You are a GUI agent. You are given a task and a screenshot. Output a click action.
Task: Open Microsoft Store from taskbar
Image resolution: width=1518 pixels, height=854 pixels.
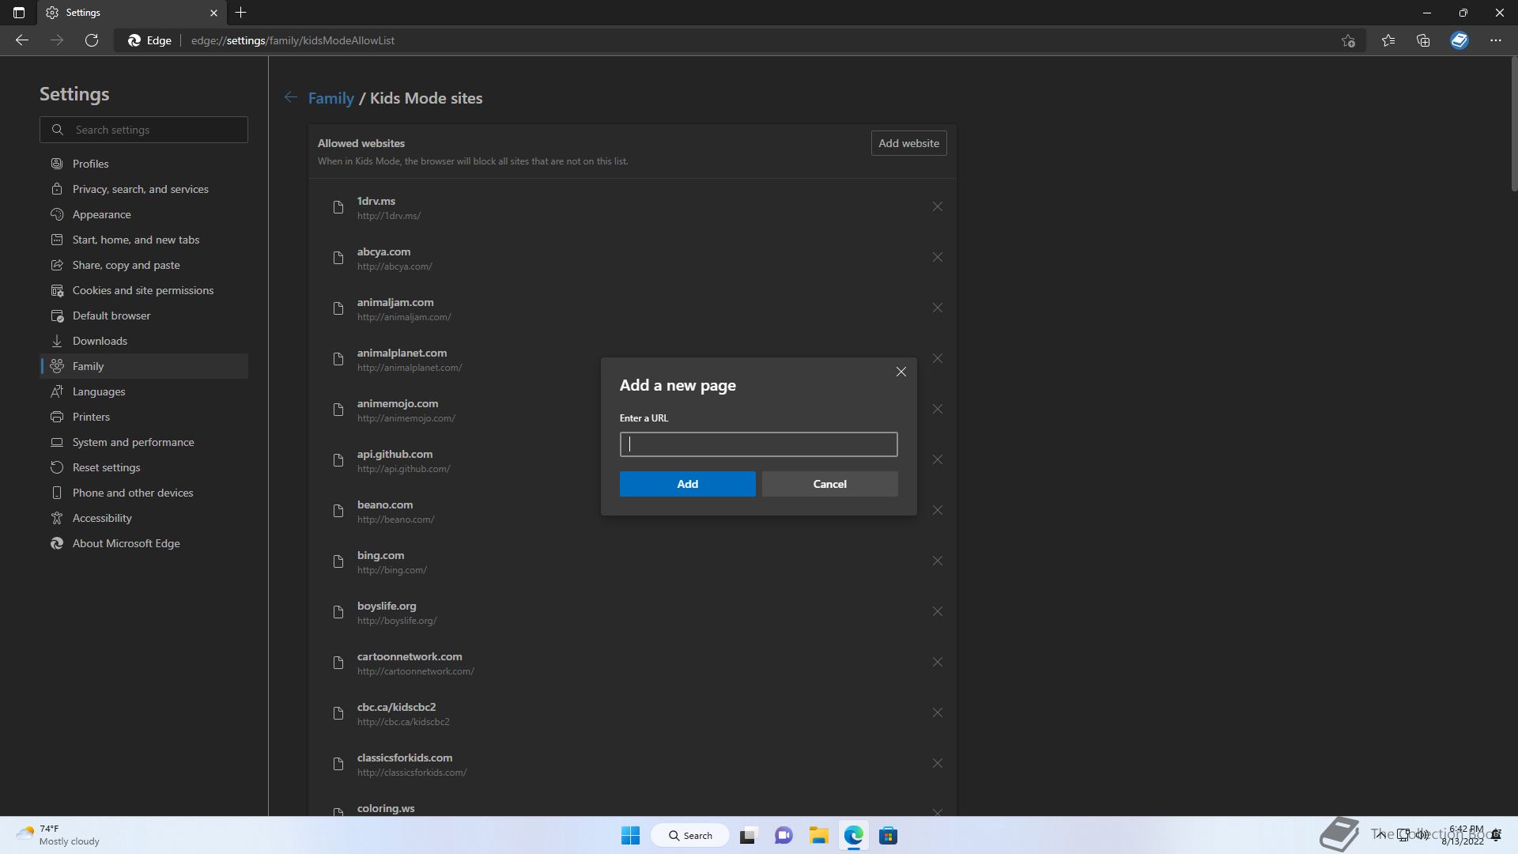[x=888, y=836]
